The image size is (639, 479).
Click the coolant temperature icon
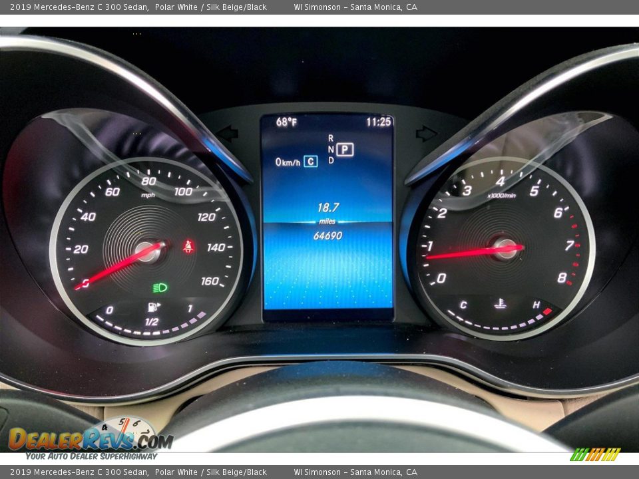point(500,304)
